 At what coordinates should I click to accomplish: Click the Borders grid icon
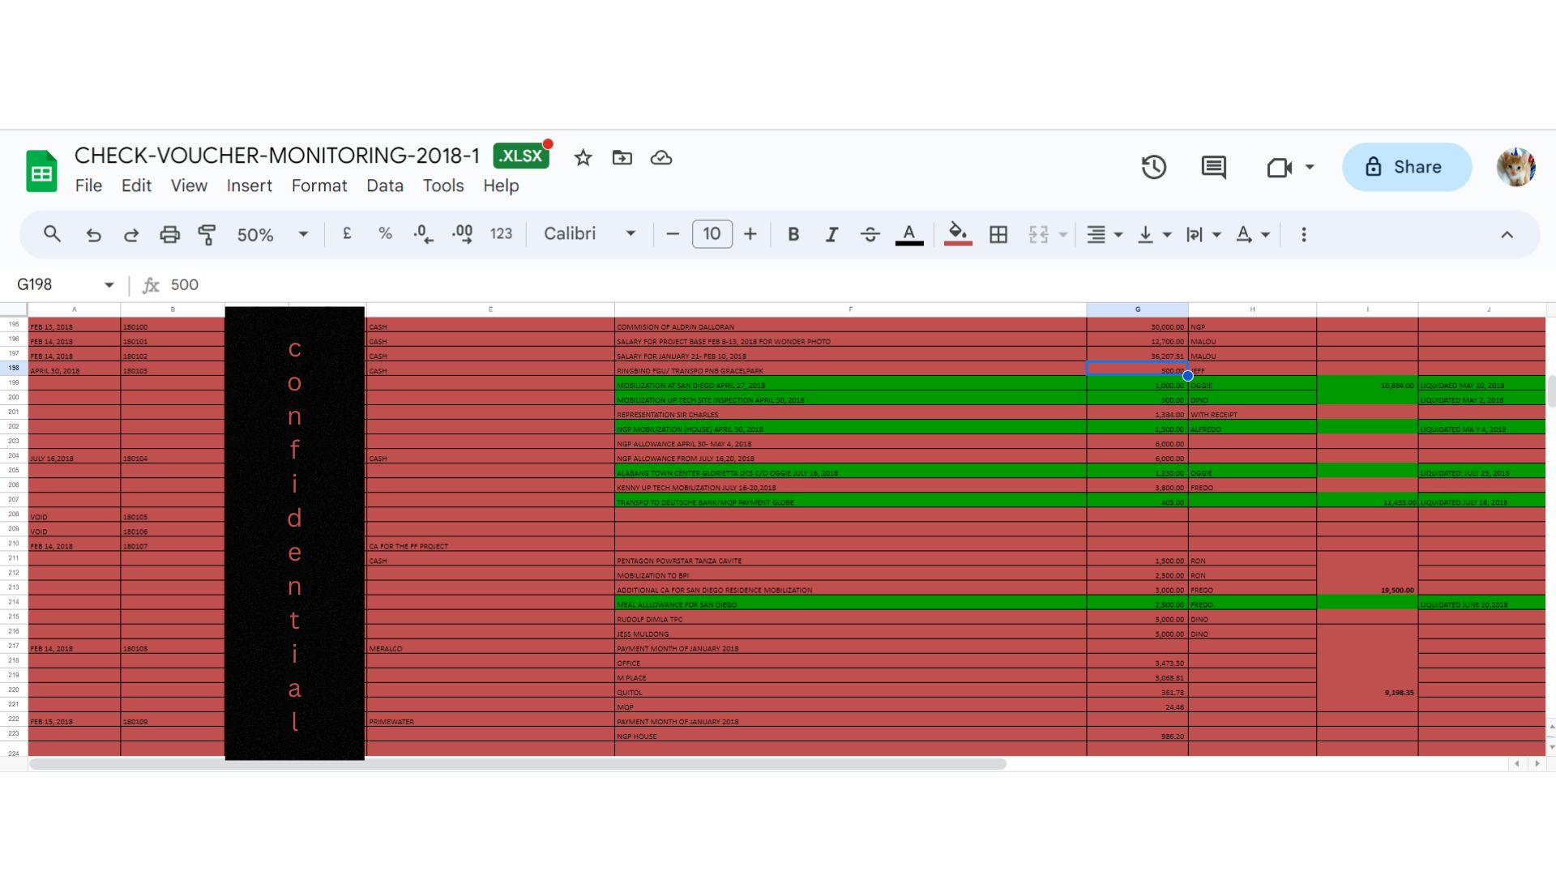point(998,235)
